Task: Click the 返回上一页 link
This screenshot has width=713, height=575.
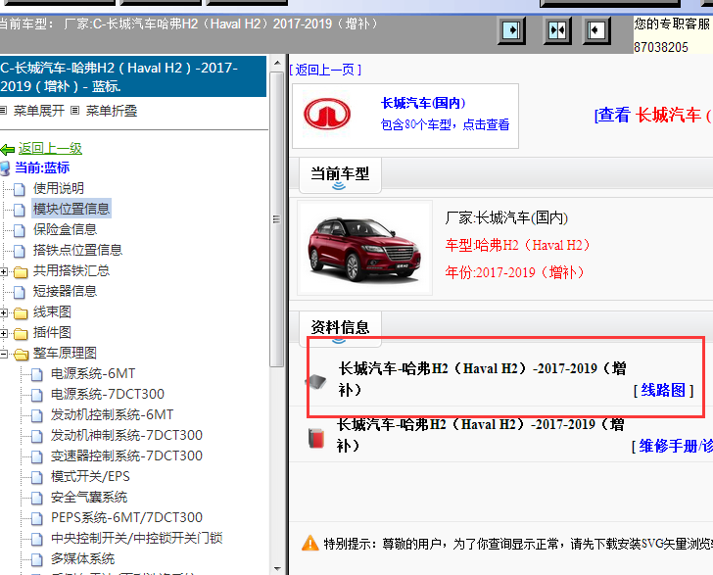Action: [325, 70]
